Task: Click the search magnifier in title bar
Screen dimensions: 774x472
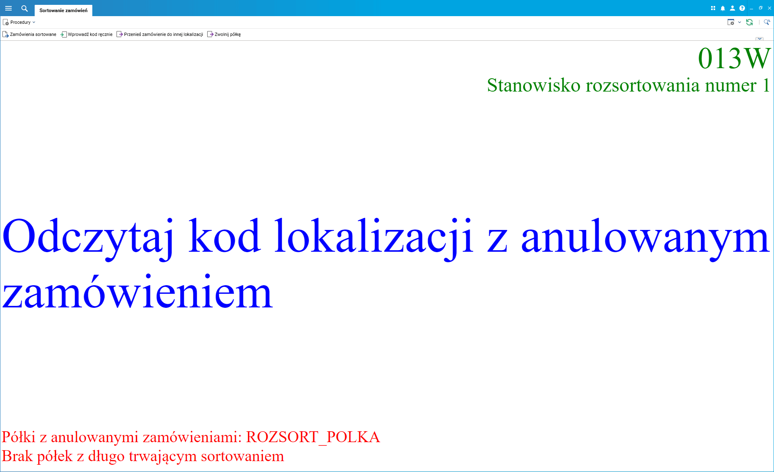Action: pyautogui.click(x=25, y=8)
